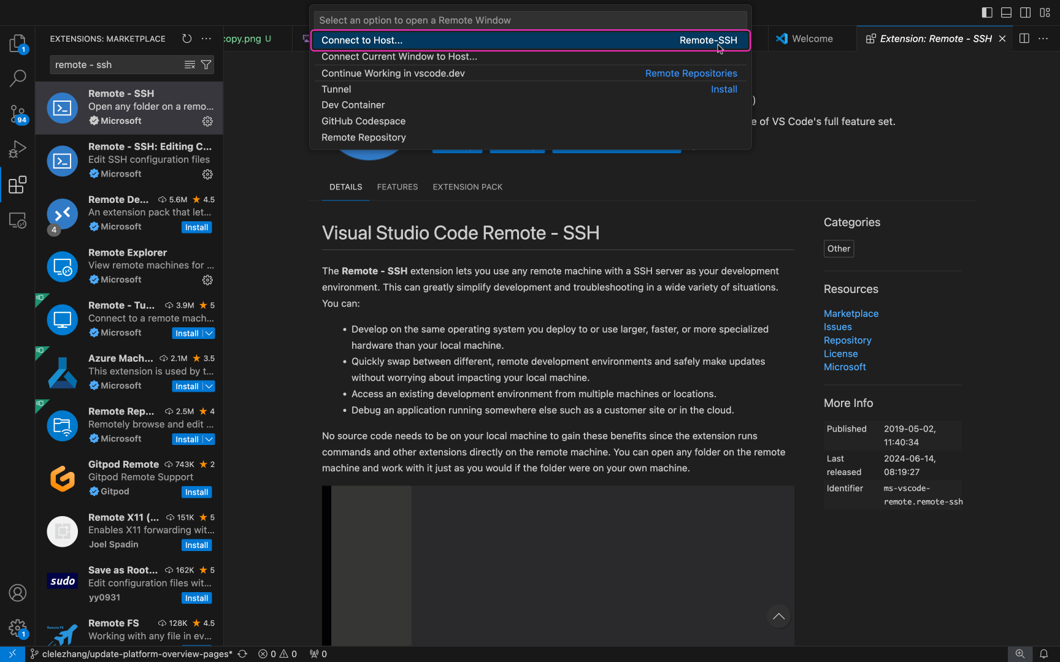Open manage gear for Remote Explorer extension

pos(208,280)
